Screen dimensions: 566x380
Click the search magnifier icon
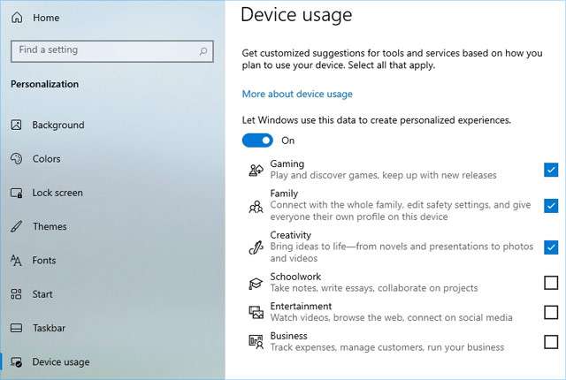pos(204,51)
